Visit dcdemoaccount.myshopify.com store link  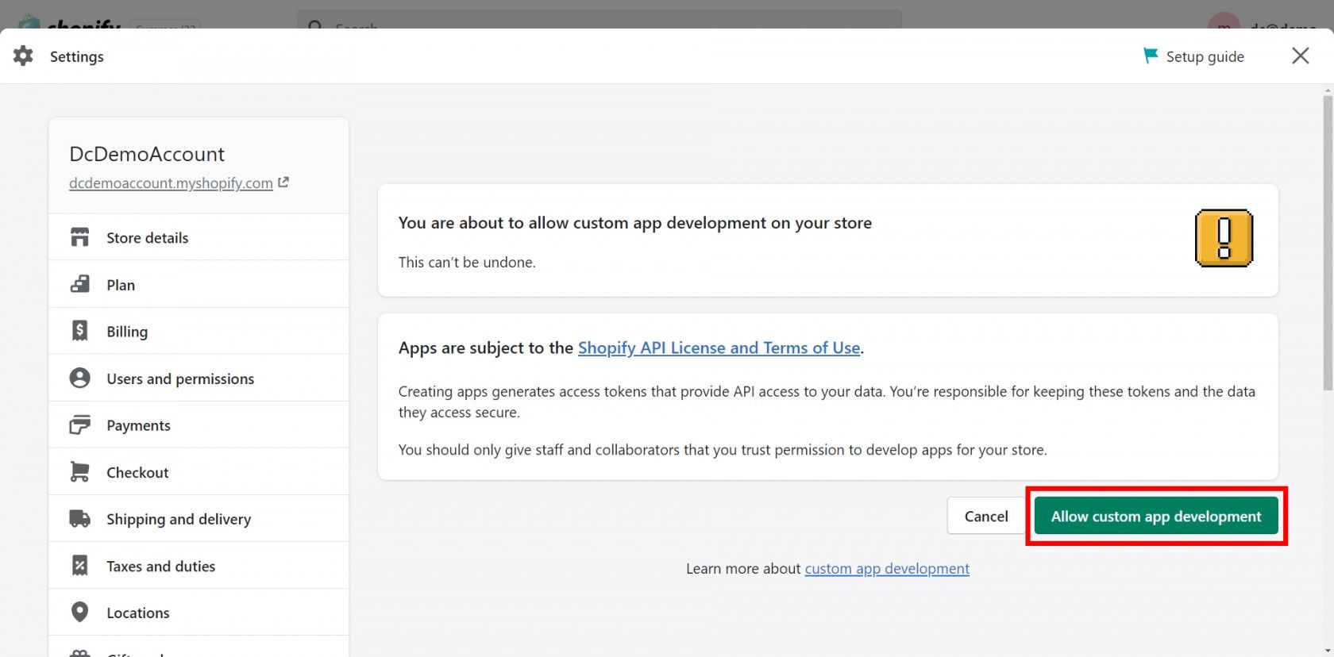coord(171,183)
